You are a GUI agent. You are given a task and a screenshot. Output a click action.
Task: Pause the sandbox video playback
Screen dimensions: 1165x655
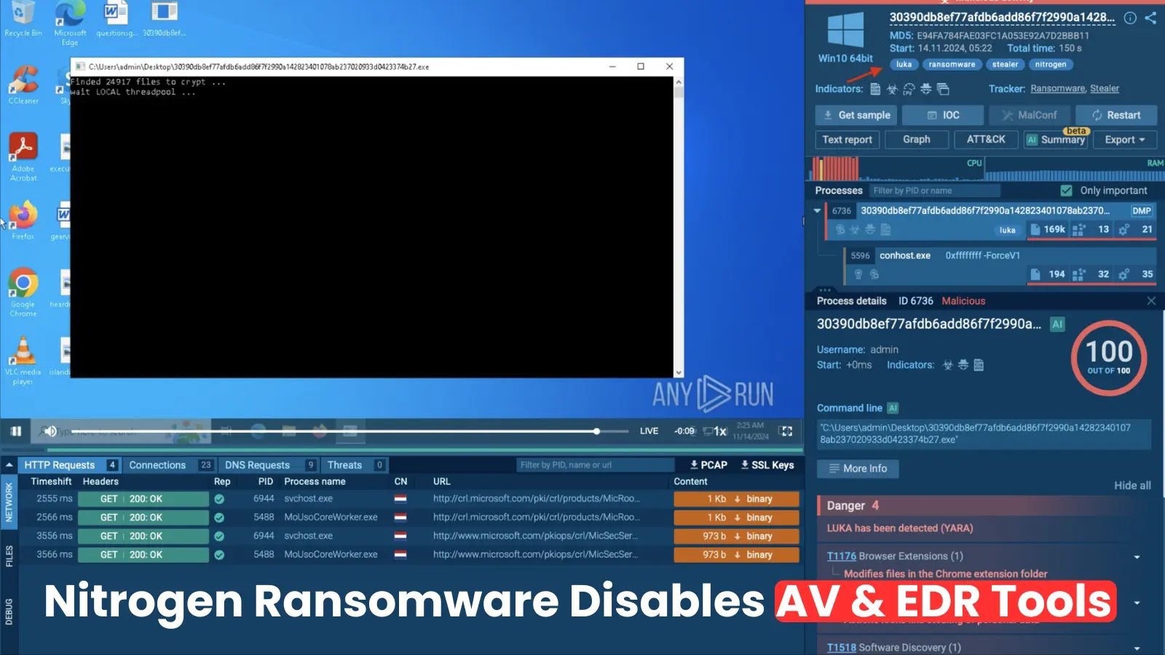coord(16,431)
